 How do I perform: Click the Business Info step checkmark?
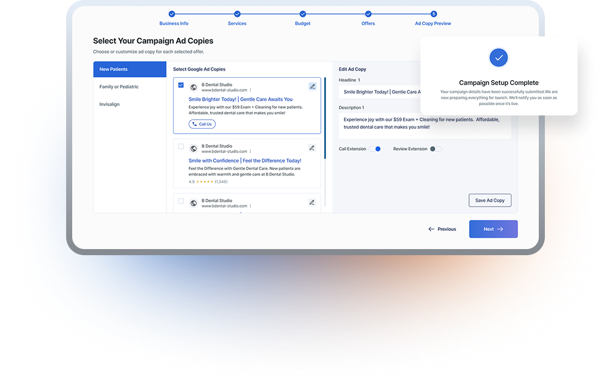click(172, 13)
